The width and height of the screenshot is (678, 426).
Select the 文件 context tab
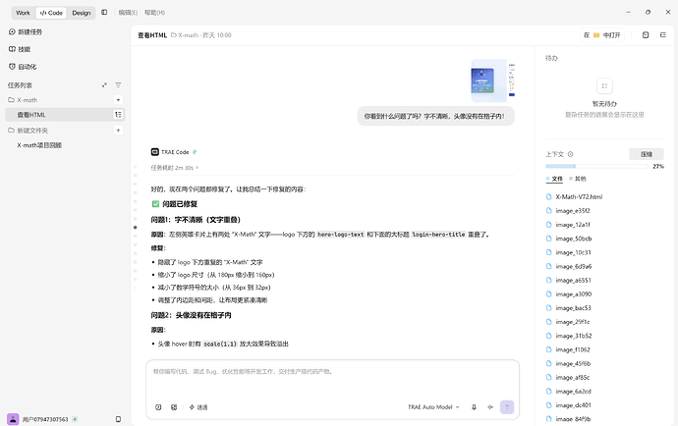[x=554, y=179]
